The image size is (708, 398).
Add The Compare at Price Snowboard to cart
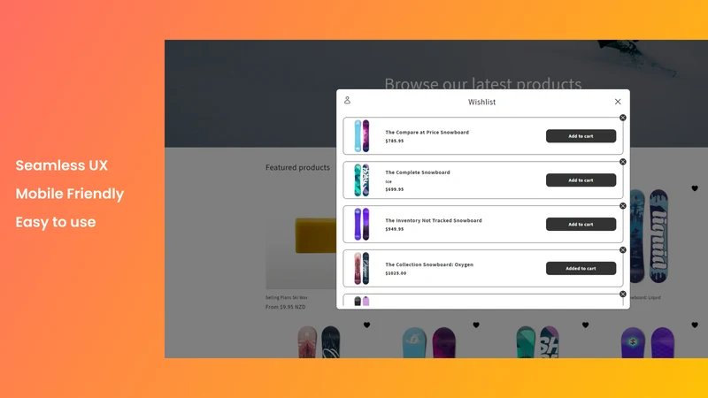581,136
